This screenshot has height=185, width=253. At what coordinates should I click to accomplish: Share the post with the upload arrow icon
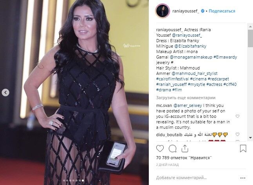(185, 149)
